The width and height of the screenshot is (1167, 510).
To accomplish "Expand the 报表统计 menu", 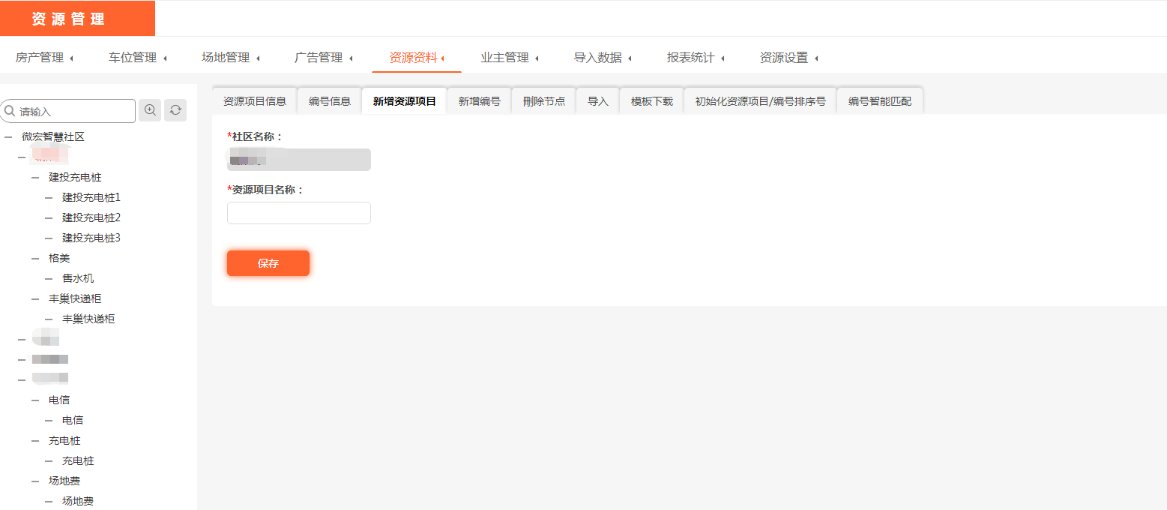I will point(695,58).
